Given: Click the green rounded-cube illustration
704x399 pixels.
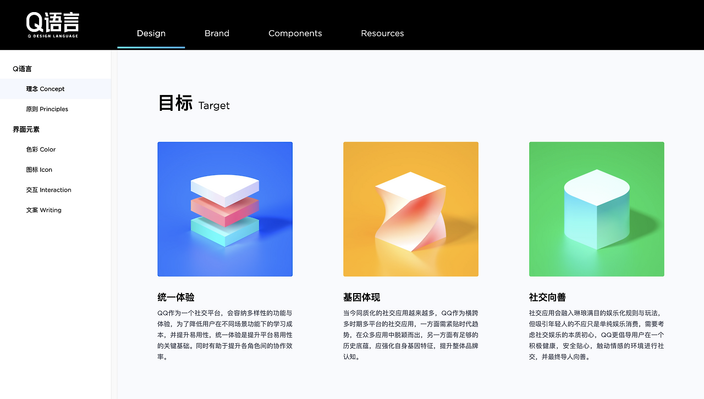Looking at the screenshot, I should pyautogui.click(x=597, y=209).
